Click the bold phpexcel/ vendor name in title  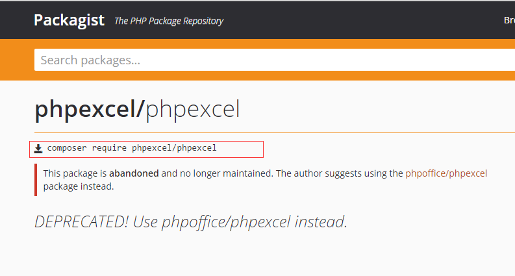(90, 109)
